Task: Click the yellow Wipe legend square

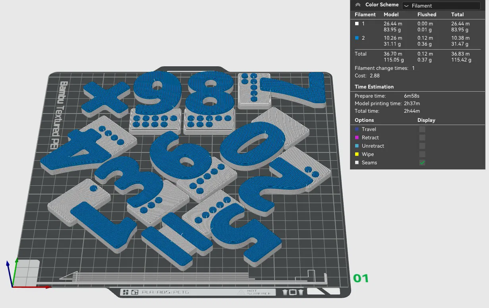Action: [357, 154]
